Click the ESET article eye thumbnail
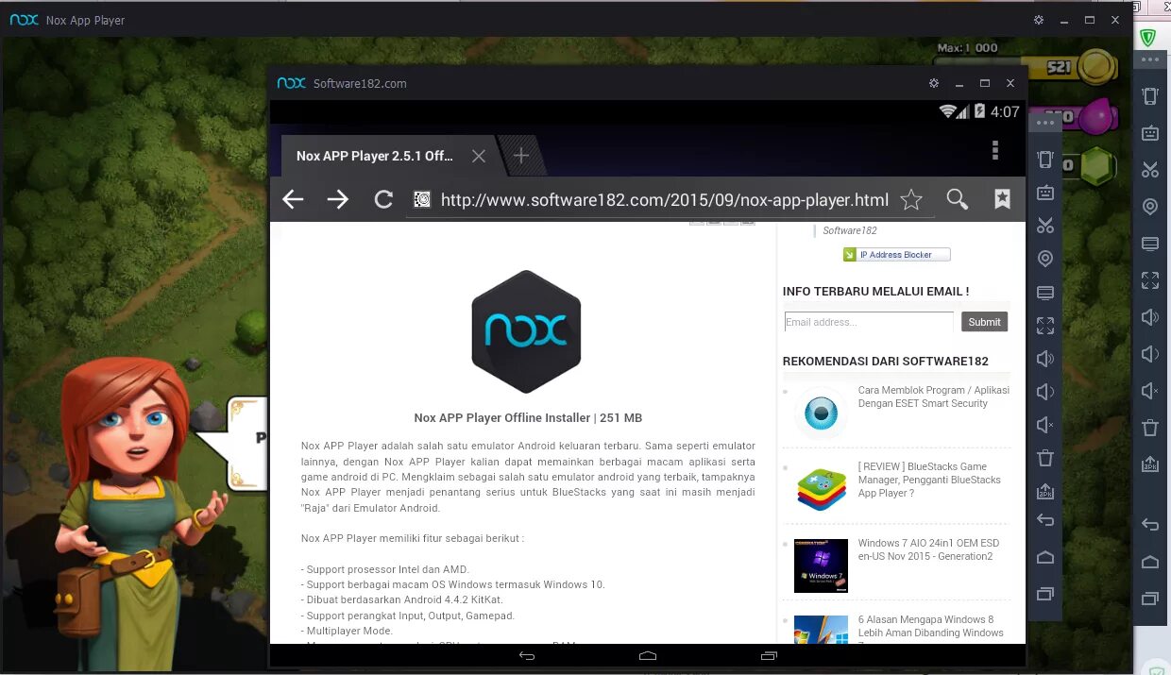 coord(821,413)
